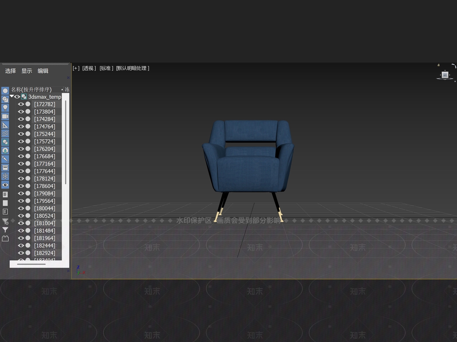Screen dimensions: 457x342
Task: Click the Display None blank square icon
Action: point(5,203)
